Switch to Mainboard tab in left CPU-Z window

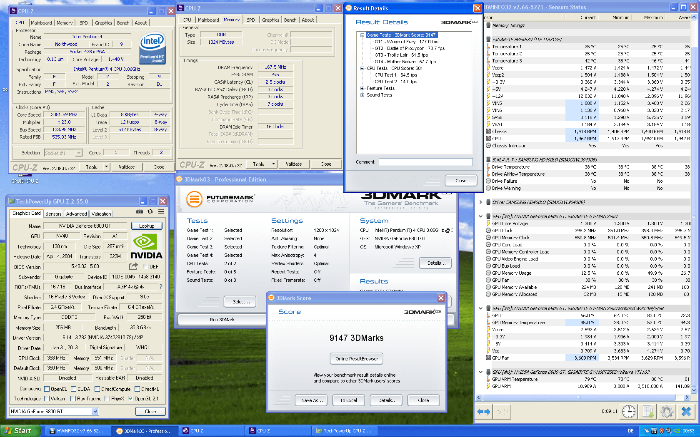point(41,23)
